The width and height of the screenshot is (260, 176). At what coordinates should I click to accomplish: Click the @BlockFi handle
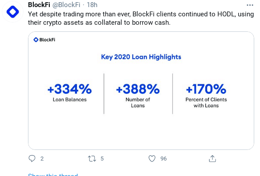pos(66,5)
